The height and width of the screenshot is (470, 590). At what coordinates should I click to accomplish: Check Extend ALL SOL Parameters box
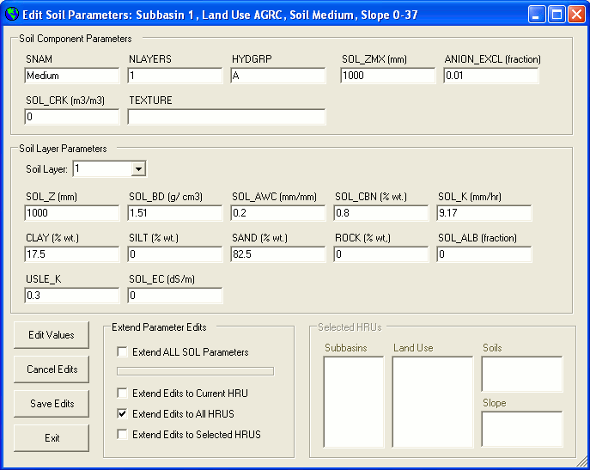pyautogui.click(x=123, y=352)
